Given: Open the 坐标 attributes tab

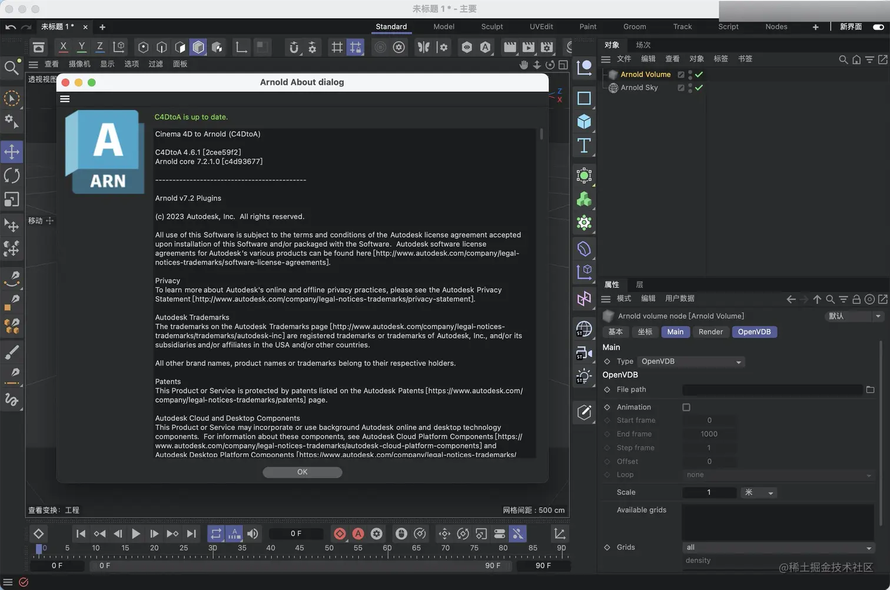Looking at the screenshot, I should tap(645, 332).
